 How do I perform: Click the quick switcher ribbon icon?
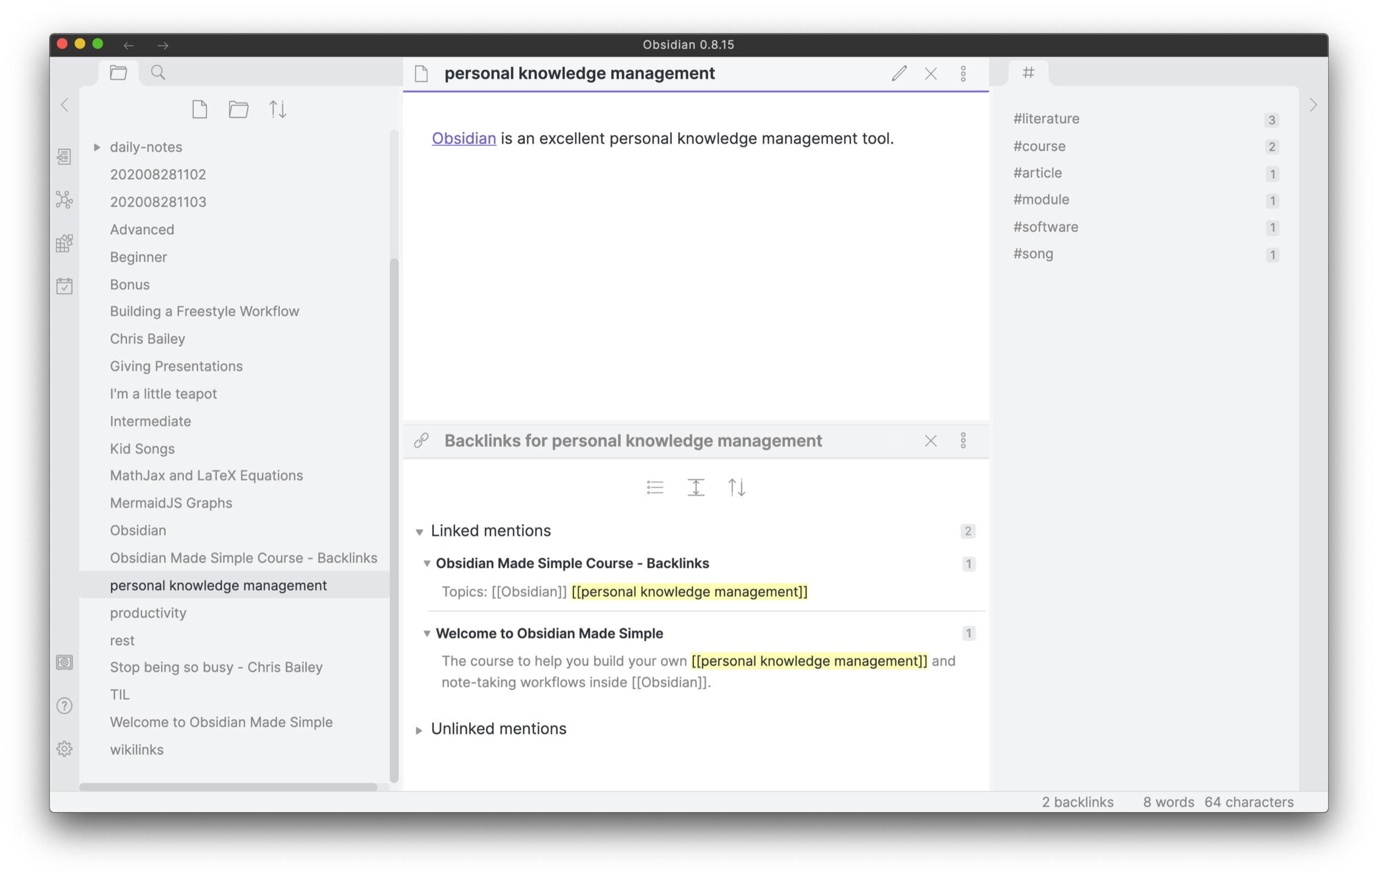64,157
